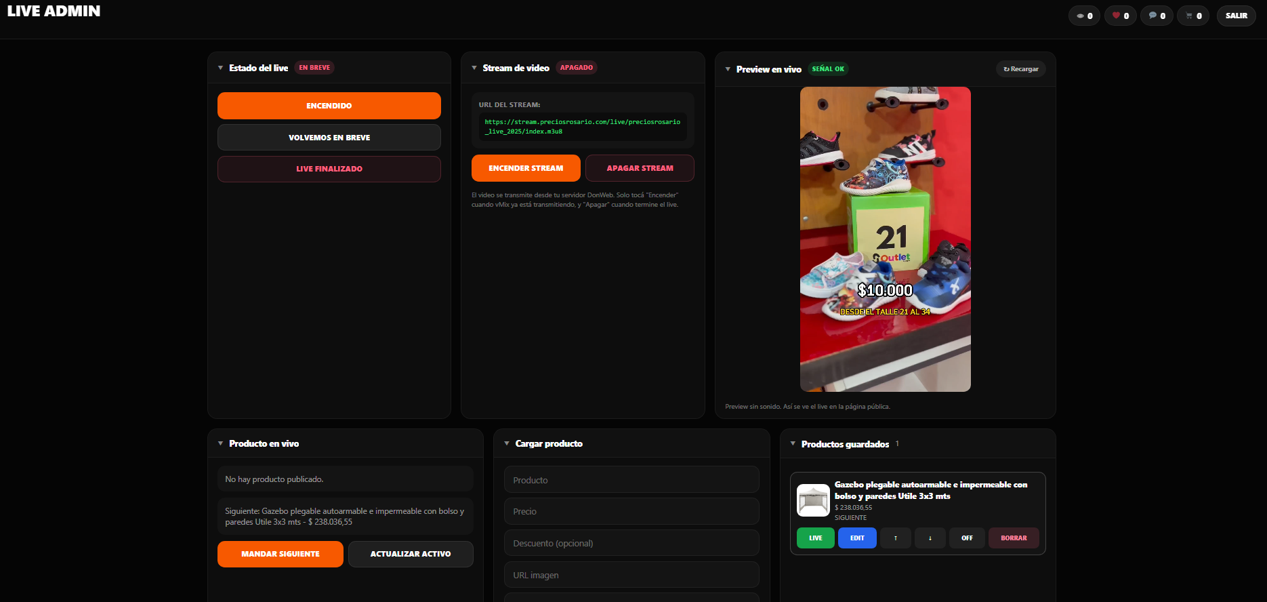This screenshot has width=1267, height=602.
Task: Set live status to ENCENDIDO
Action: pyautogui.click(x=329, y=106)
